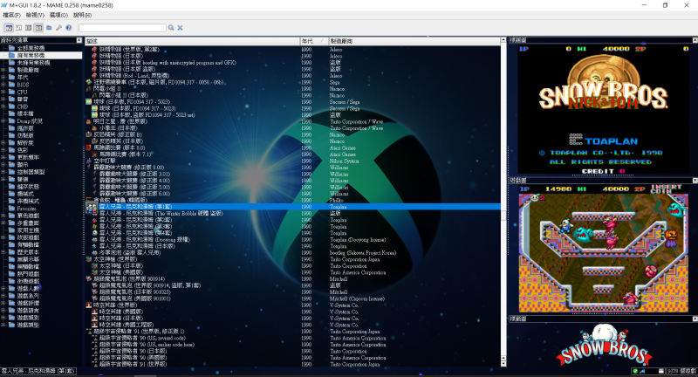
Task: Open the 選項(O) menu
Action: click(x=58, y=15)
